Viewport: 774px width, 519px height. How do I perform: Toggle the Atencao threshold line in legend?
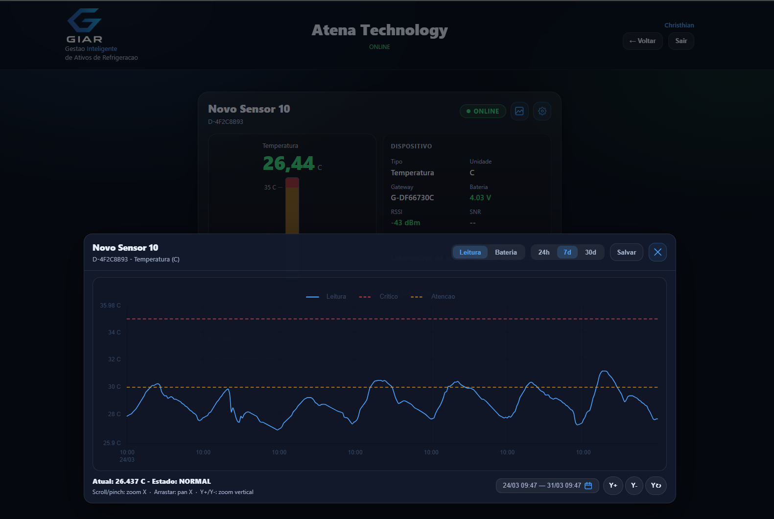click(x=433, y=297)
